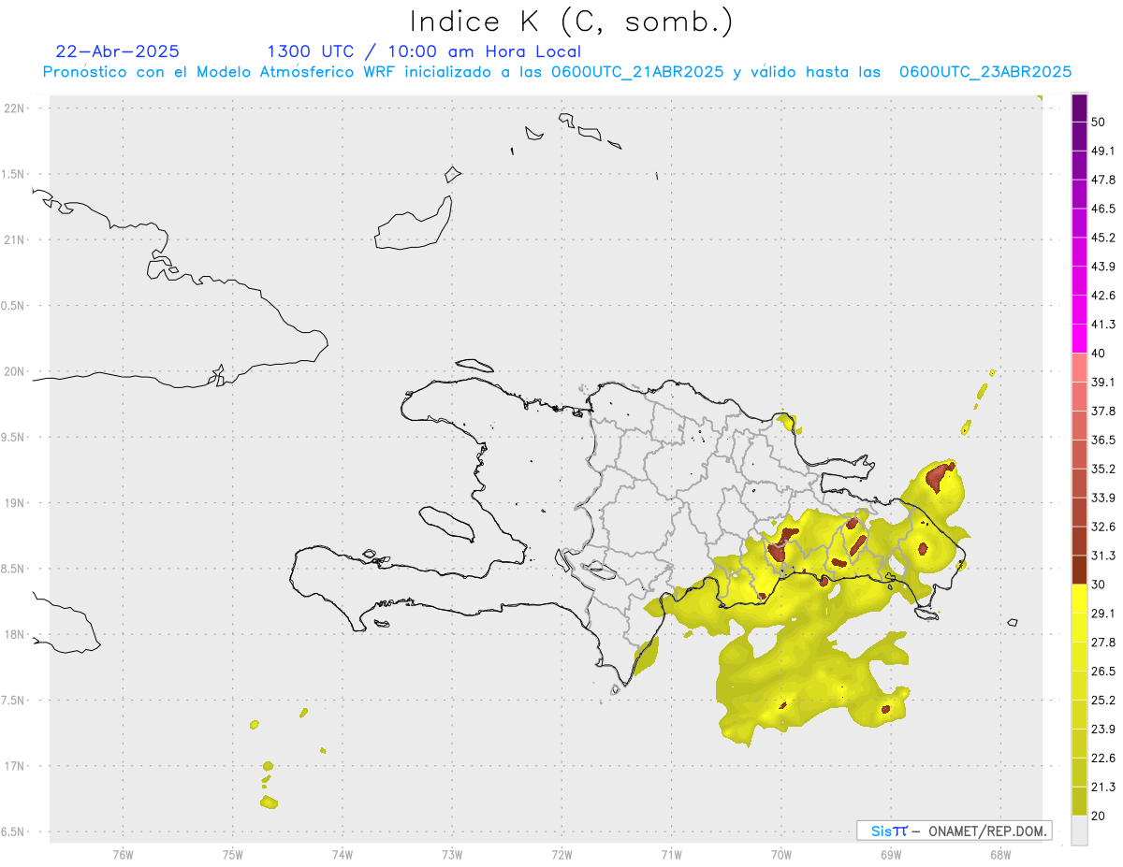Viewport: 1123px width, 867px height.
Task: Click the colorbar value '45.2'
Action: pyautogui.click(x=1103, y=238)
